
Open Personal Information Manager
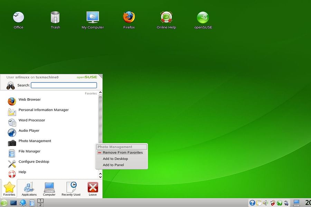[x=44, y=110]
